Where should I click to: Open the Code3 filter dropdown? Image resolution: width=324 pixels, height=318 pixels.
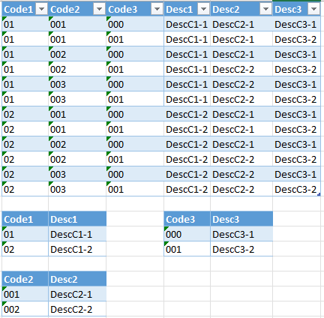[157, 10]
